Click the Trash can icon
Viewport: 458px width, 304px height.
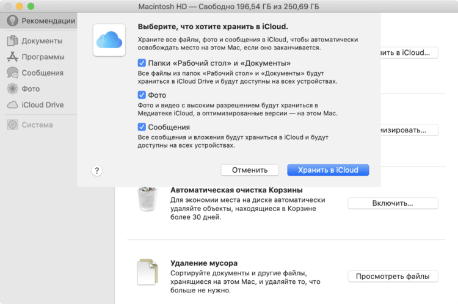(148, 199)
